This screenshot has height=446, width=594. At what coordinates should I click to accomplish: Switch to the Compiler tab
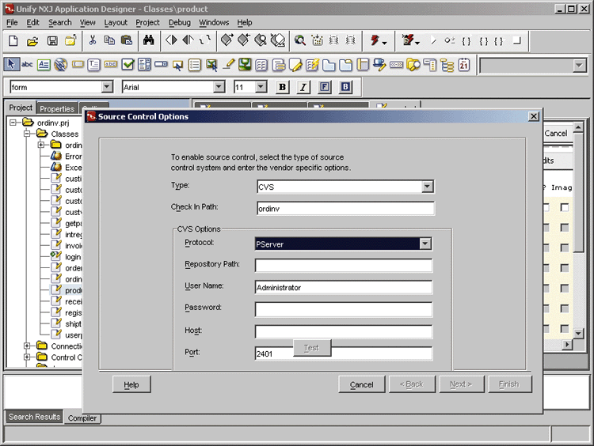pos(82,418)
